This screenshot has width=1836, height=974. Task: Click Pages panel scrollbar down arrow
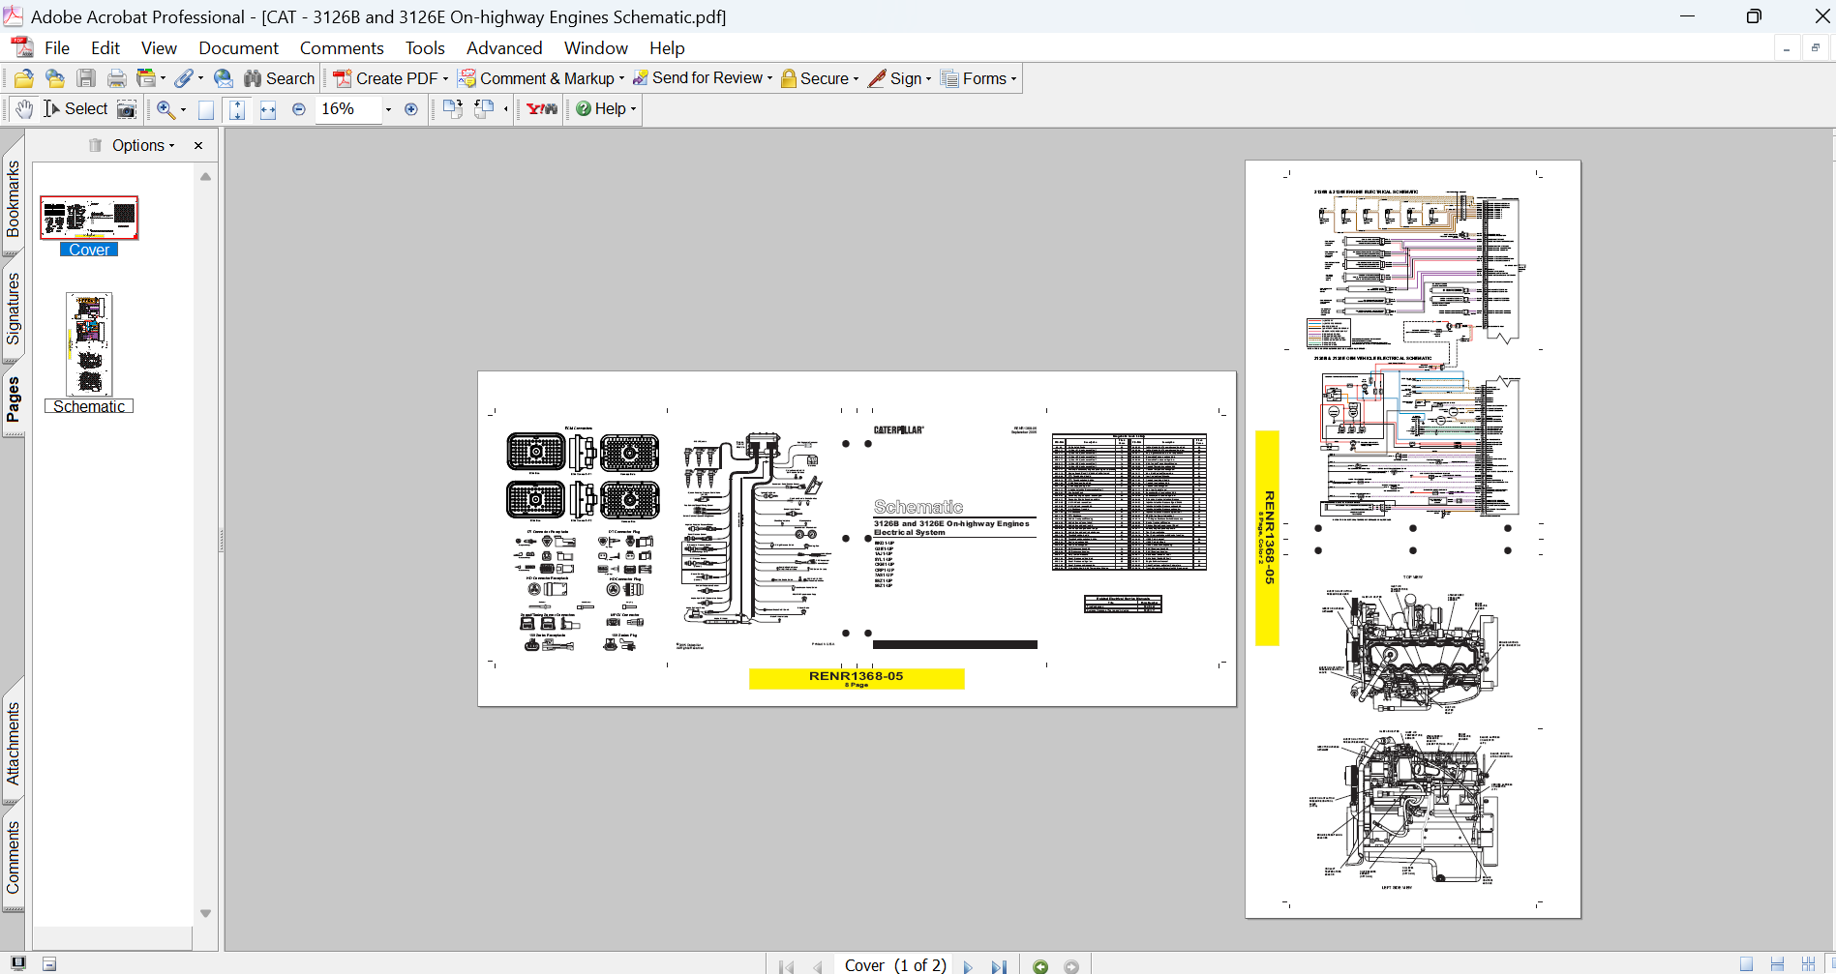click(x=205, y=913)
